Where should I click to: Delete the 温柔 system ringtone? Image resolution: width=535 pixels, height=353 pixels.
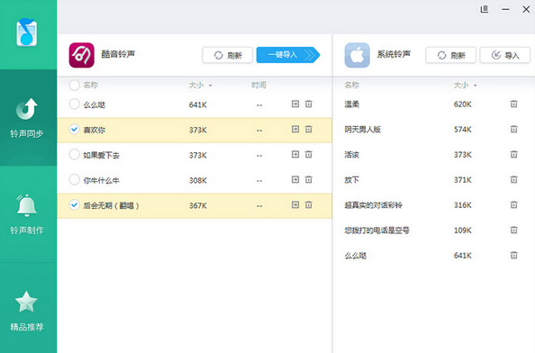(x=513, y=104)
